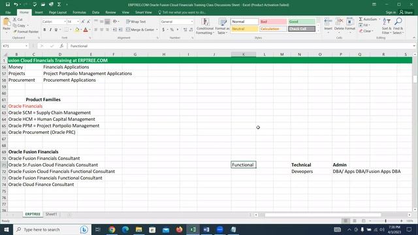Open the Fill options dropdown
Screen dimensions: 418x235
pyautogui.click(x=370, y=25)
